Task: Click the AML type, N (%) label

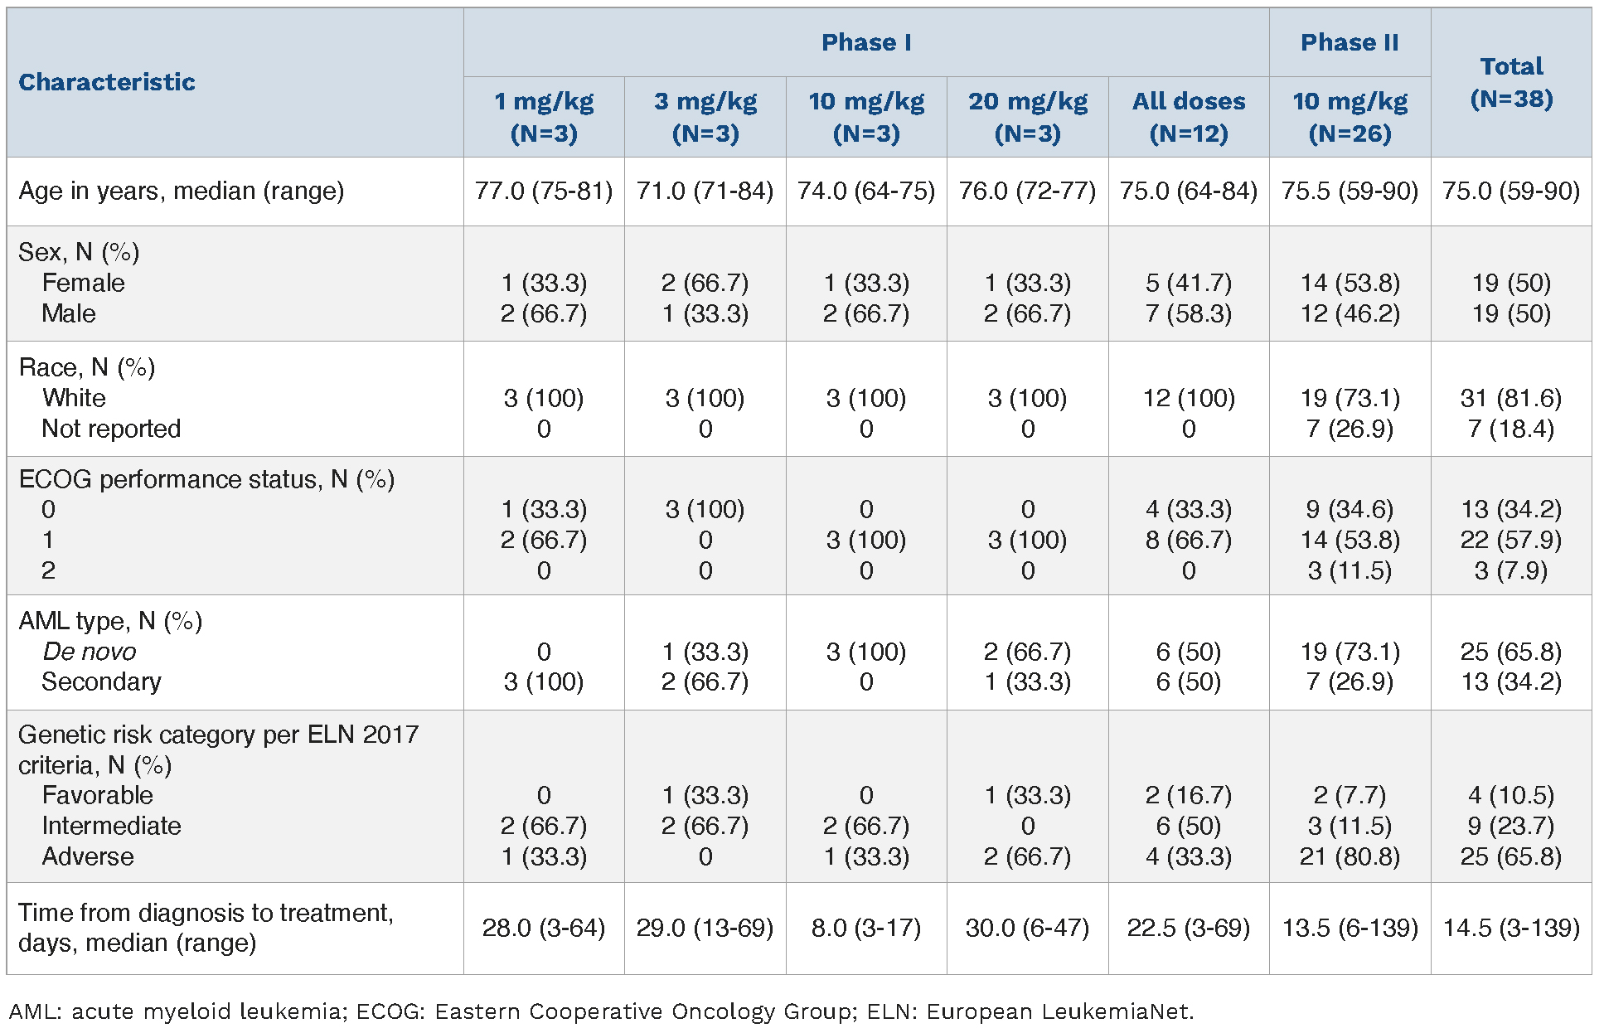Action: (x=110, y=621)
